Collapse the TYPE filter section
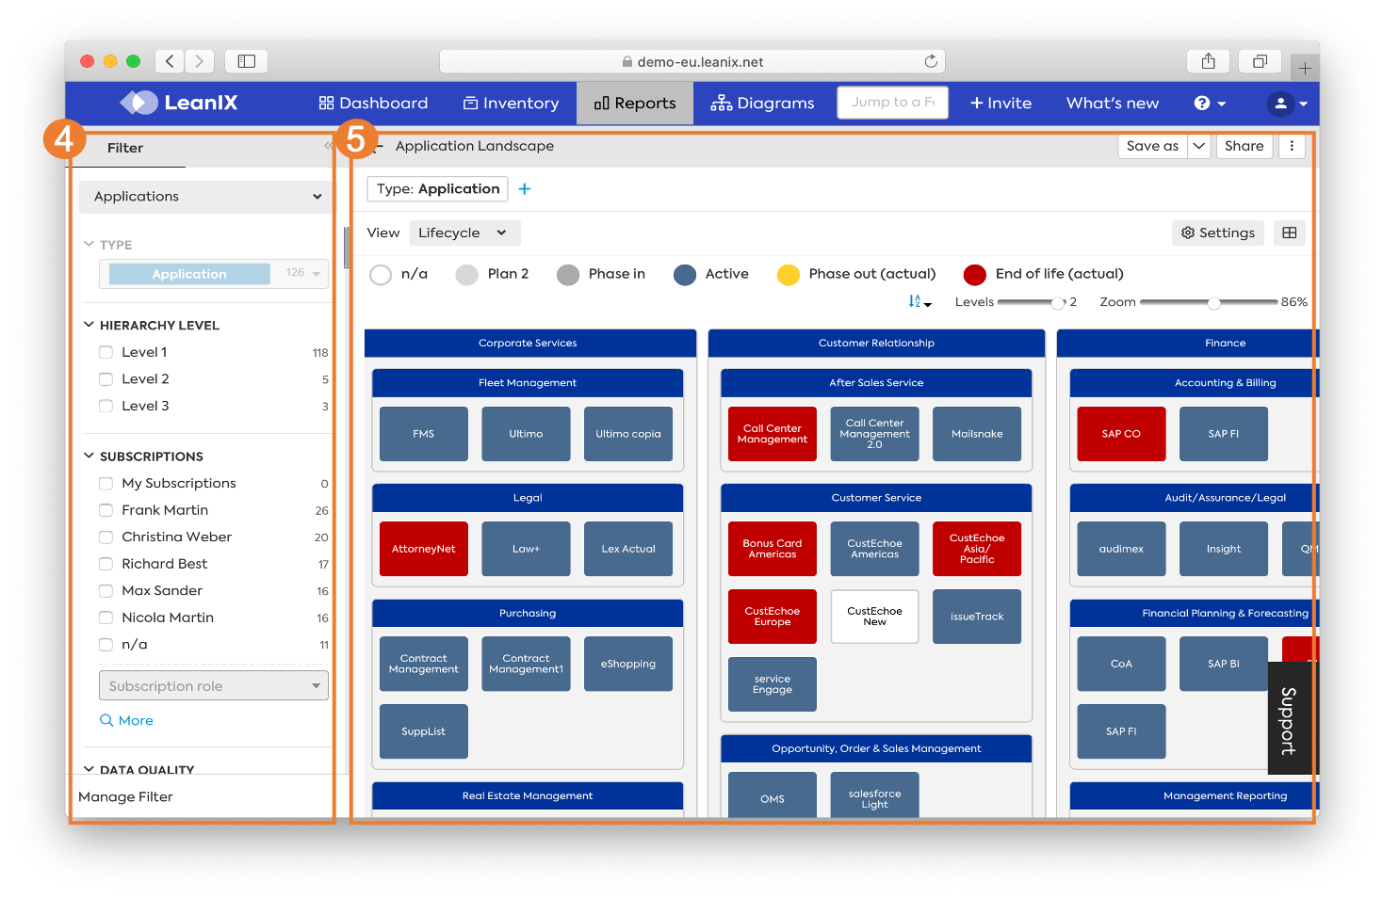Image resolution: width=1383 pixels, height=898 pixels. (x=89, y=244)
